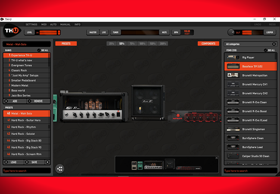Click the amp head's input jack
Viewport: 280px width, 194px height.
[67, 115]
